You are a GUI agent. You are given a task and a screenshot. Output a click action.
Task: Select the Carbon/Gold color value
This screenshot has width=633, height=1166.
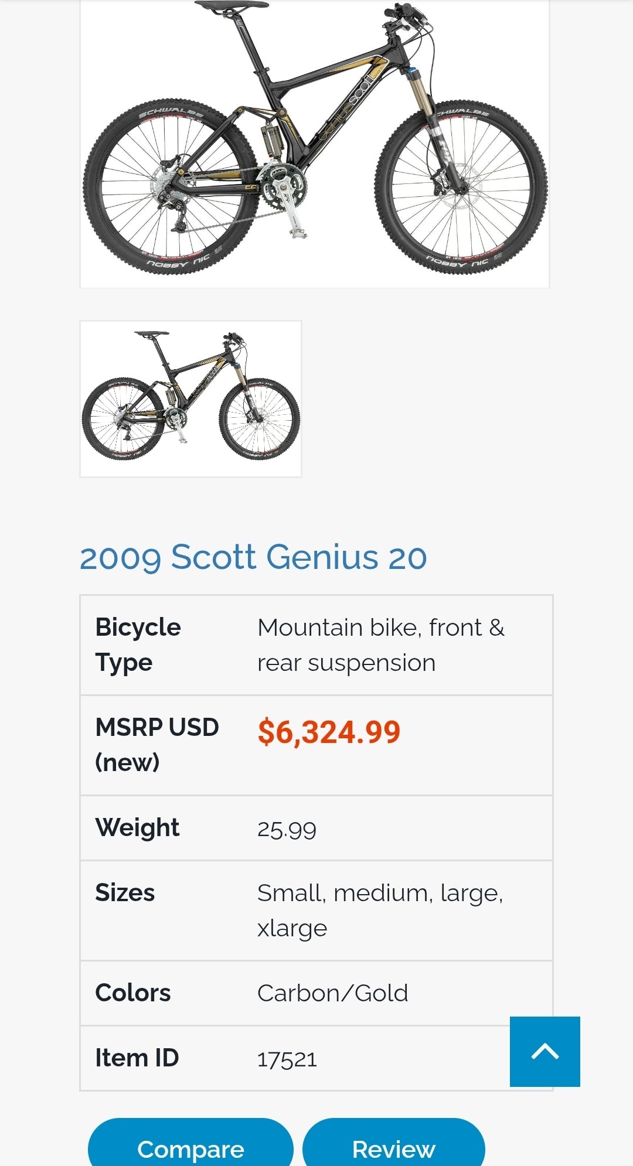[332, 994]
